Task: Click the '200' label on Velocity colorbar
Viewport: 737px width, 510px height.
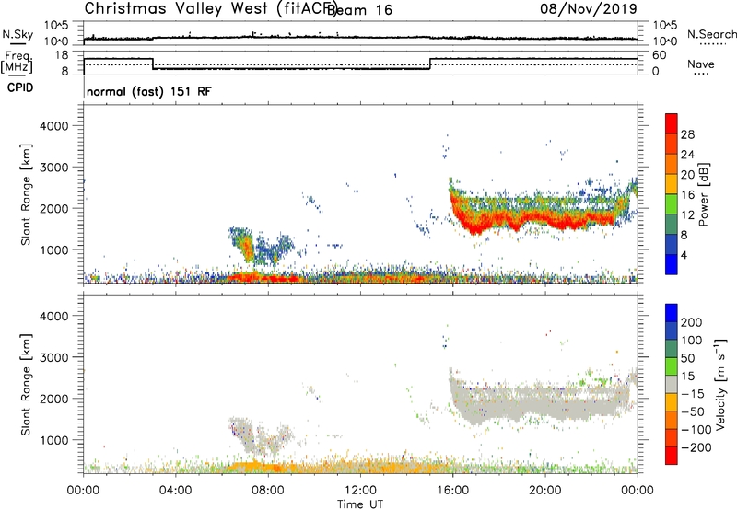Action: coord(692,322)
